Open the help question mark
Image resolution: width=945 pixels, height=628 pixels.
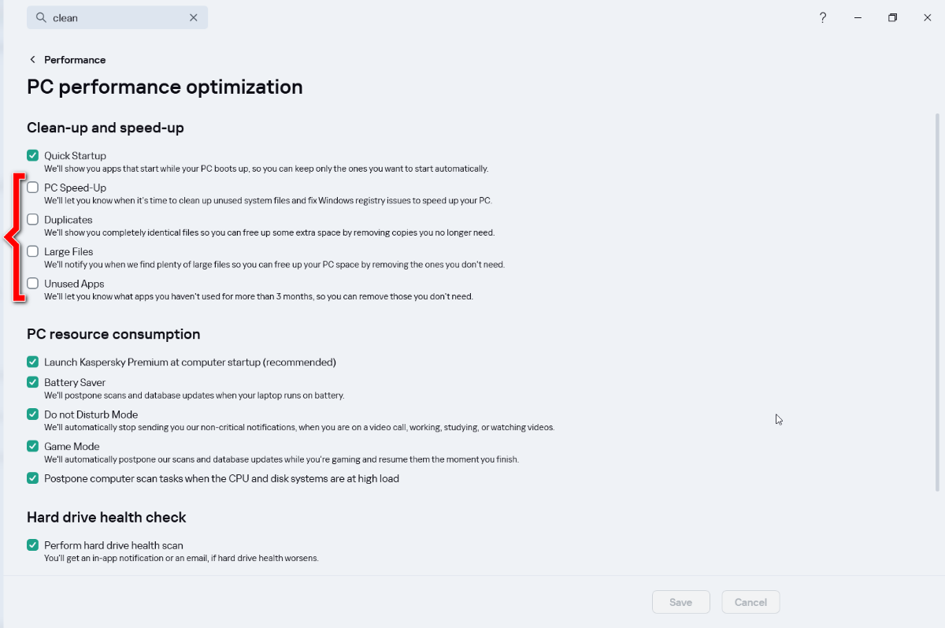click(823, 17)
